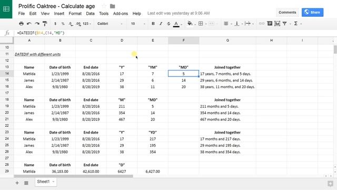
Task: Expand the filter views dropdown arrow
Action: (290, 24)
